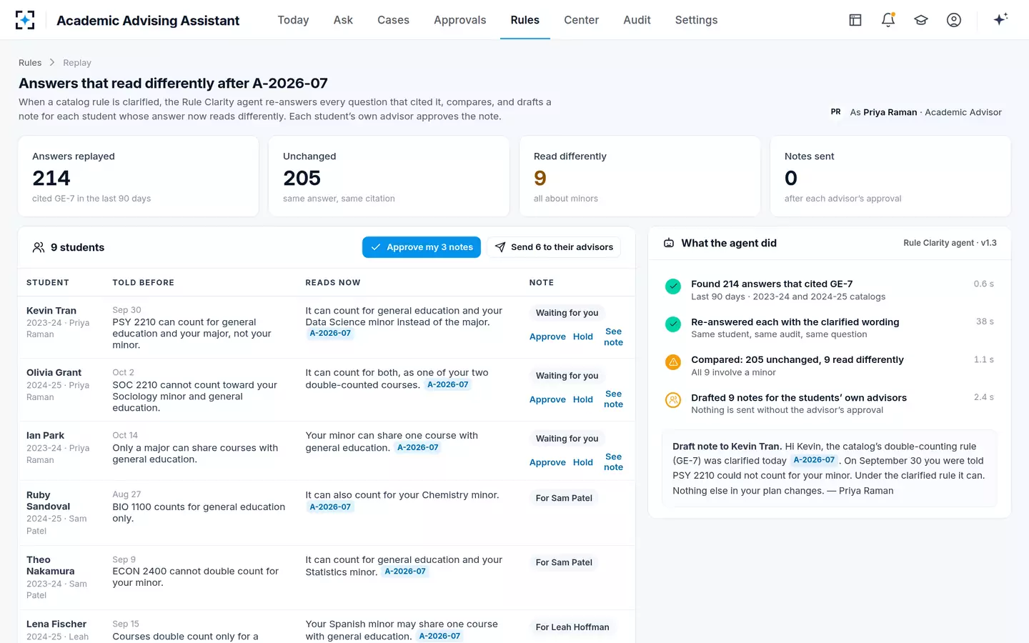Approve the note for Kevin Tran
The image size is (1029, 643).
pyautogui.click(x=547, y=337)
